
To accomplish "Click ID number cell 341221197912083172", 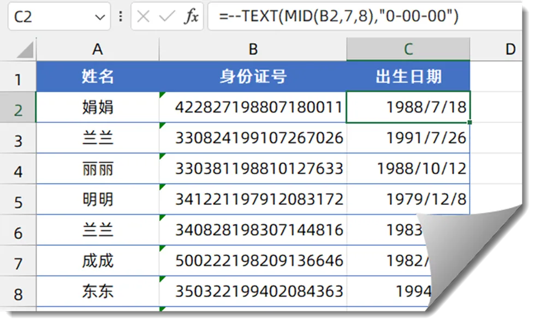I will pyautogui.click(x=253, y=199).
